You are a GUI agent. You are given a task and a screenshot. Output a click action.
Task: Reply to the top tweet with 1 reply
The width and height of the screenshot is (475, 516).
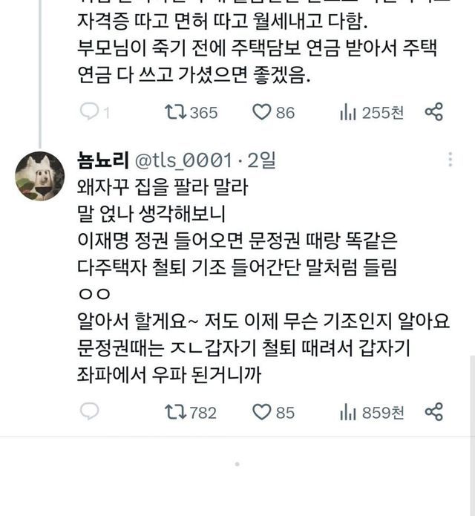tap(90, 112)
